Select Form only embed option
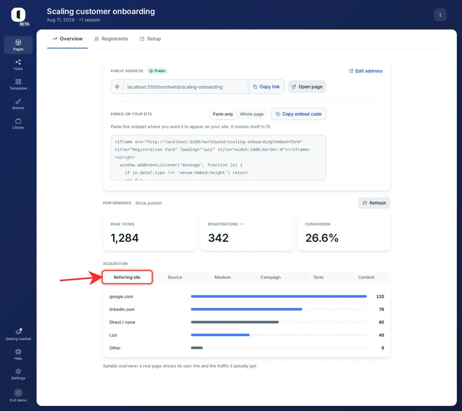 pyautogui.click(x=223, y=114)
